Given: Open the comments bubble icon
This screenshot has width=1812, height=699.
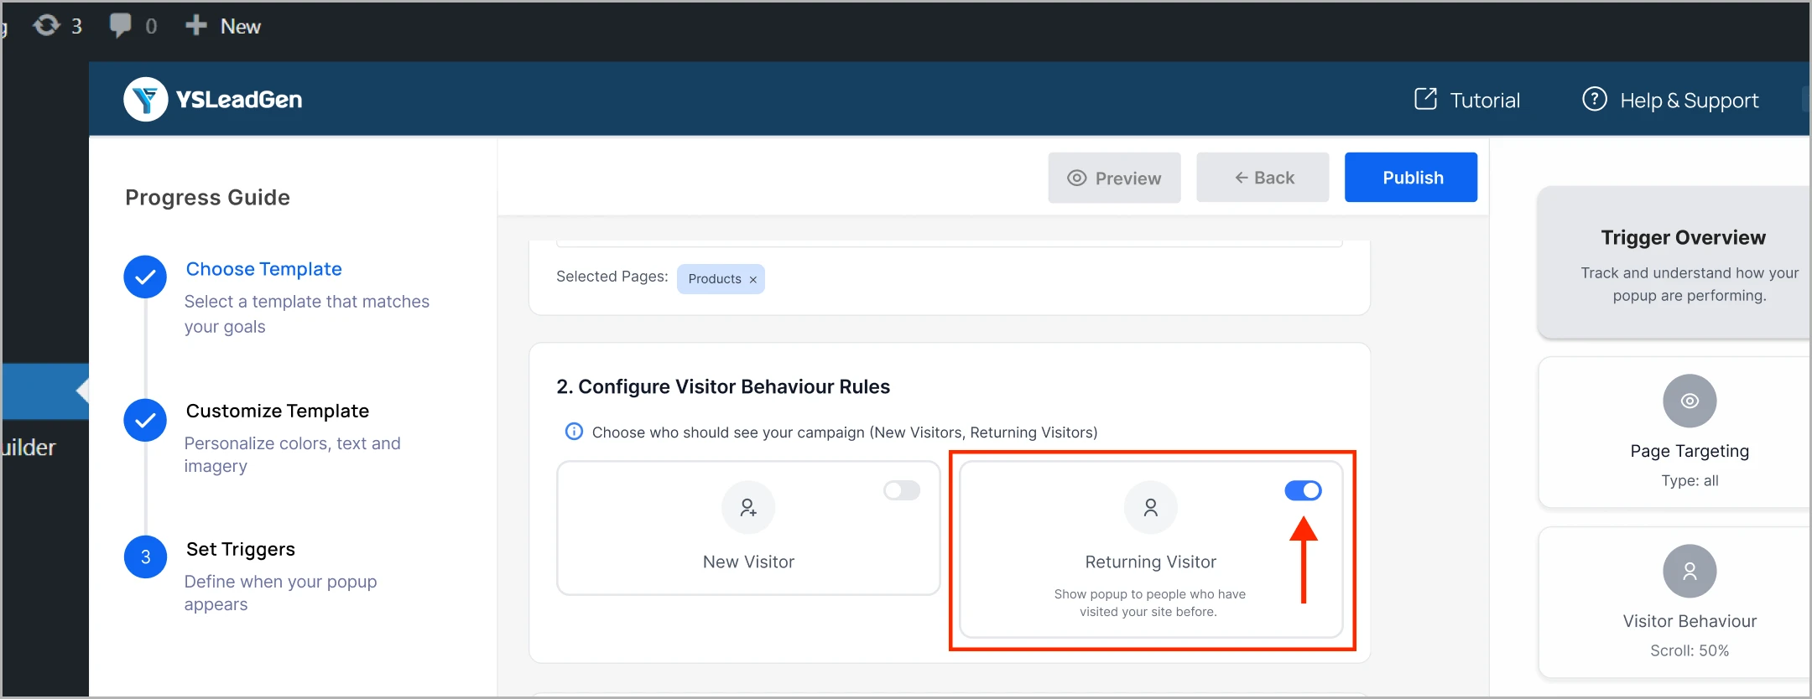Looking at the screenshot, I should [120, 26].
